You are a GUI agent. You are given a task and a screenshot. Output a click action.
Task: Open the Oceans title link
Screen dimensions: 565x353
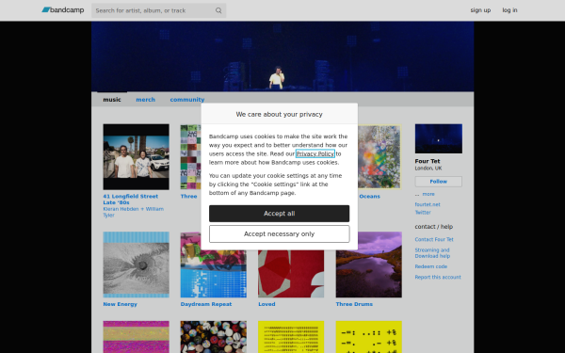(369, 197)
